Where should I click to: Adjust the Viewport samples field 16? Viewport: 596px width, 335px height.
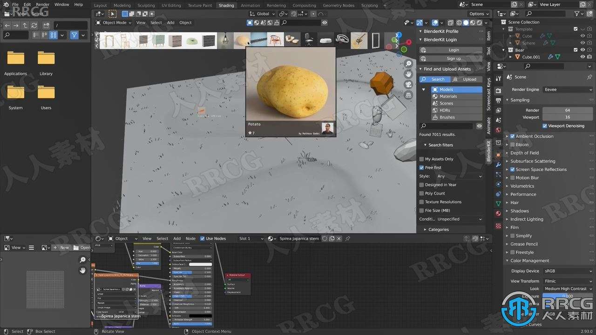(x=568, y=117)
